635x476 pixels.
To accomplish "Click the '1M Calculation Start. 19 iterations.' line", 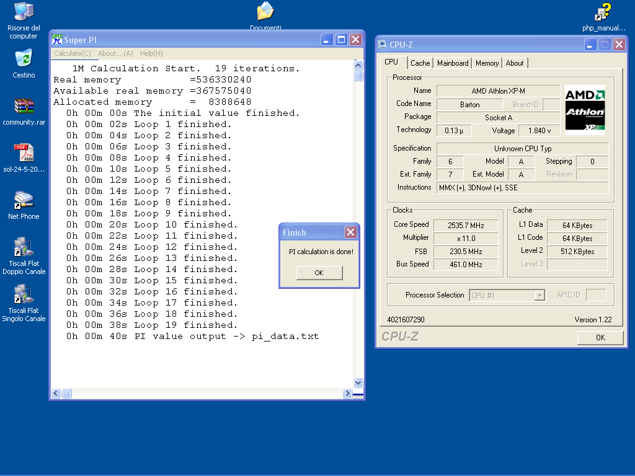I will [x=186, y=68].
